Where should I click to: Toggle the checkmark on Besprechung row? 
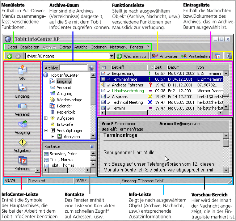108,74
